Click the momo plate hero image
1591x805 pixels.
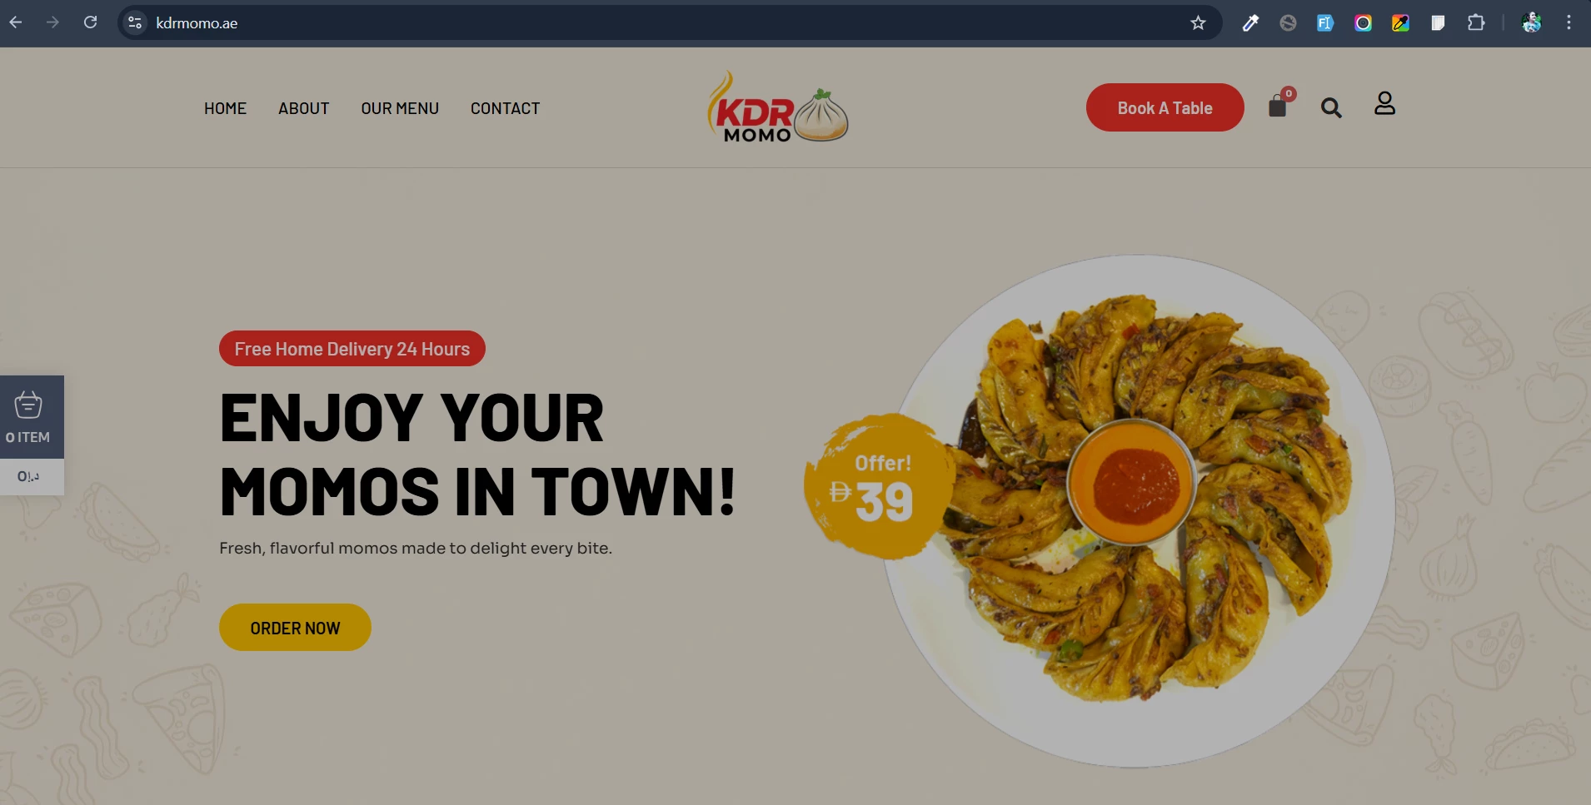click(1139, 511)
